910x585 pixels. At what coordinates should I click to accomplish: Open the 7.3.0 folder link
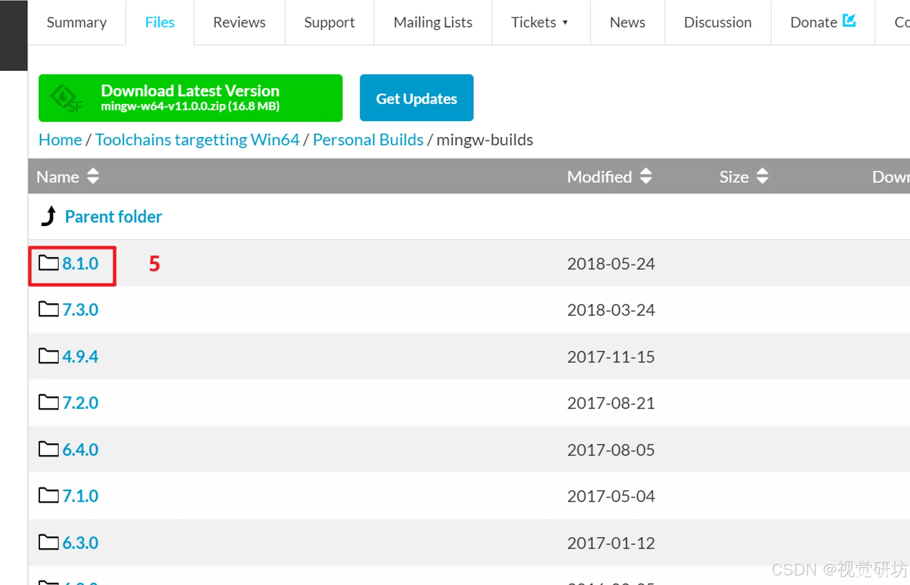tap(80, 310)
